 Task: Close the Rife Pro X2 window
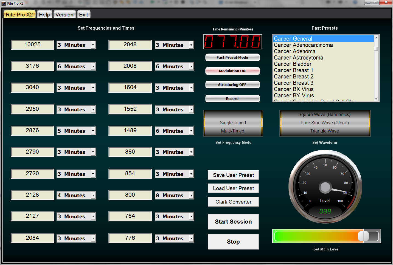tap(386, 2)
